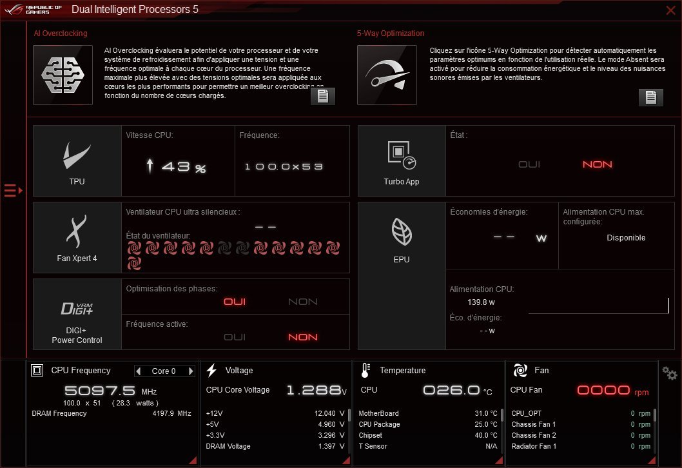Image resolution: width=682 pixels, height=468 pixels.
Task: Open the DIGI+ Power Control tile
Action: tap(77, 314)
